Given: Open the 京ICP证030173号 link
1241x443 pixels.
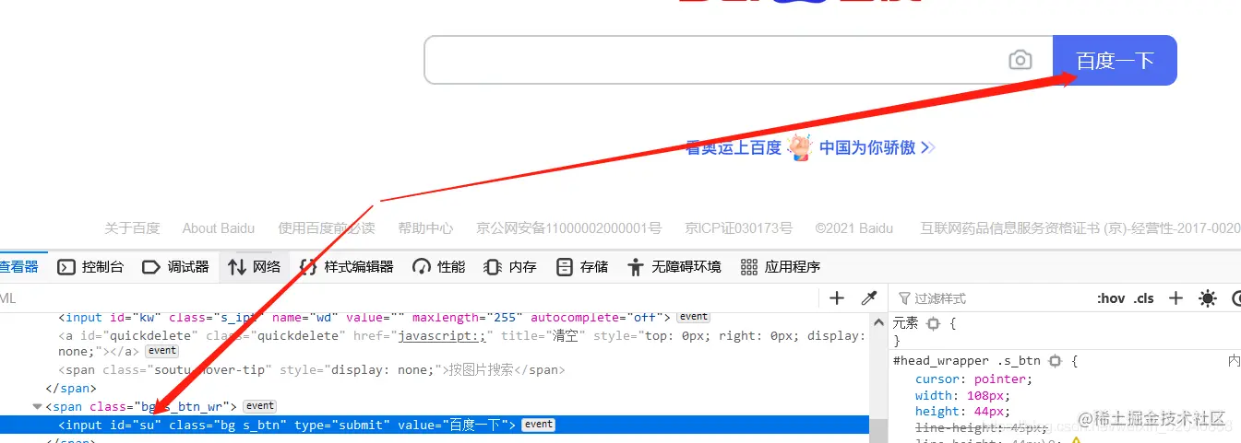Looking at the screenshot, I should pyautogui.click(x=738, y=228).
